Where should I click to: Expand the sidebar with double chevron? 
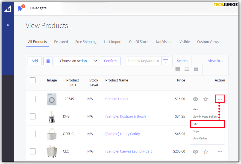tap(8, 25)
